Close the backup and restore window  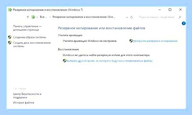tap(180, 10)
